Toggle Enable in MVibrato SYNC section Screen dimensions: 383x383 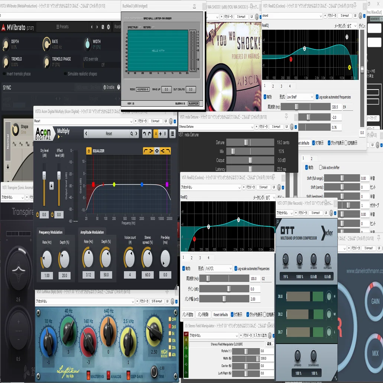(109, 87)
